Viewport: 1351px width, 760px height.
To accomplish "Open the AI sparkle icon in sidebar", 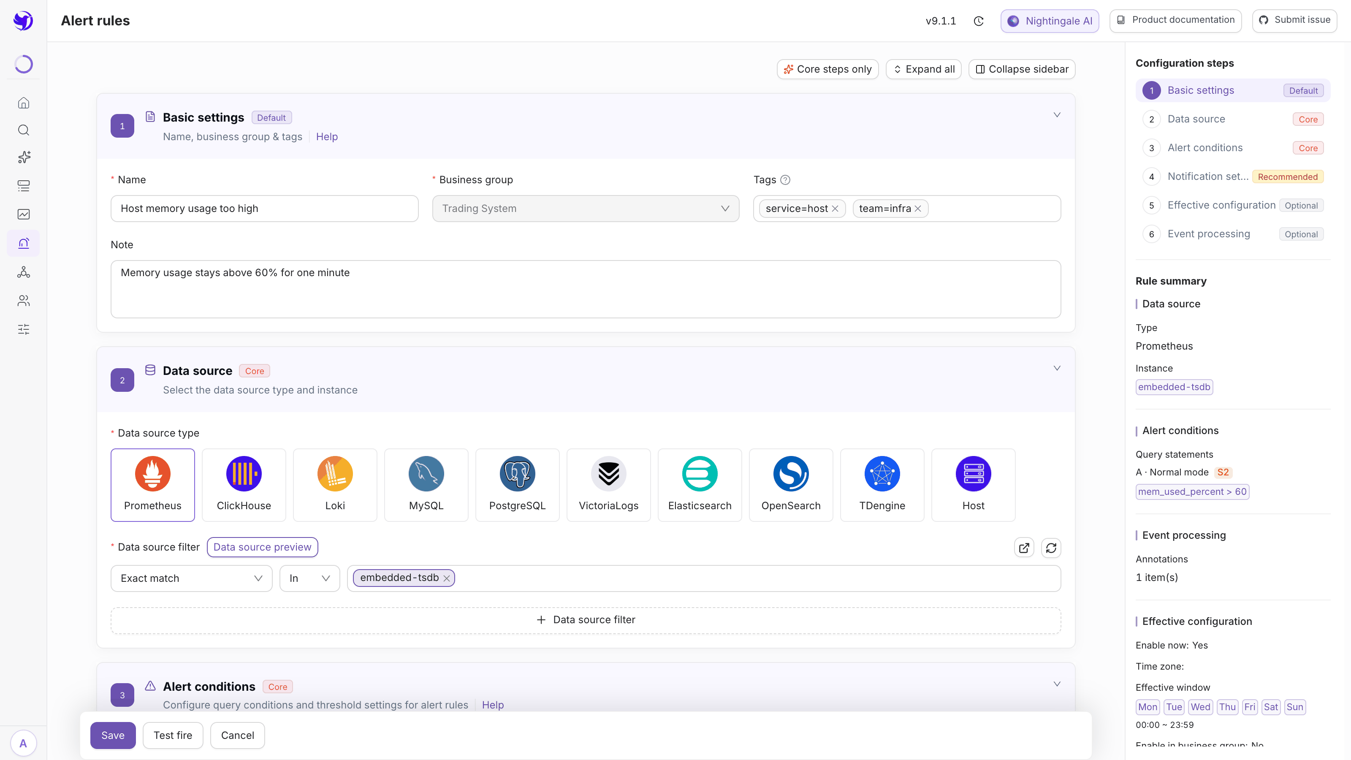I will point(24,157).
